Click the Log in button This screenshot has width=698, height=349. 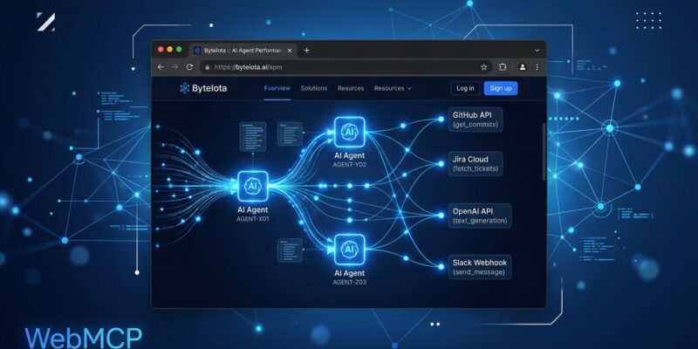tap(465, 88)
